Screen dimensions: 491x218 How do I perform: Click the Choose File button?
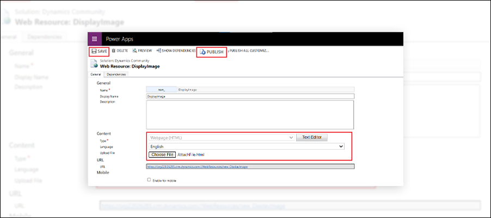click(162, 155)
